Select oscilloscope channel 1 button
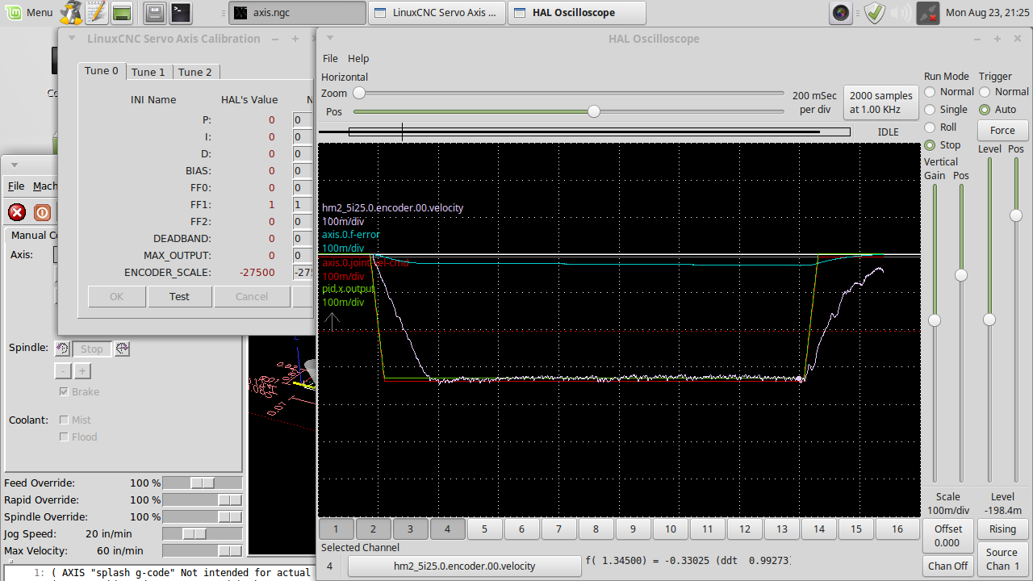 point(337,529)
